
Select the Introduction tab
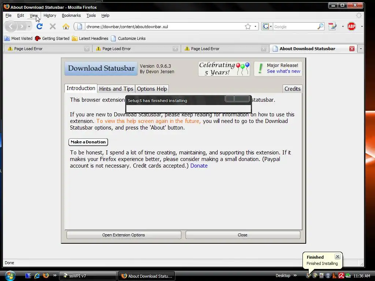[81, 89]
